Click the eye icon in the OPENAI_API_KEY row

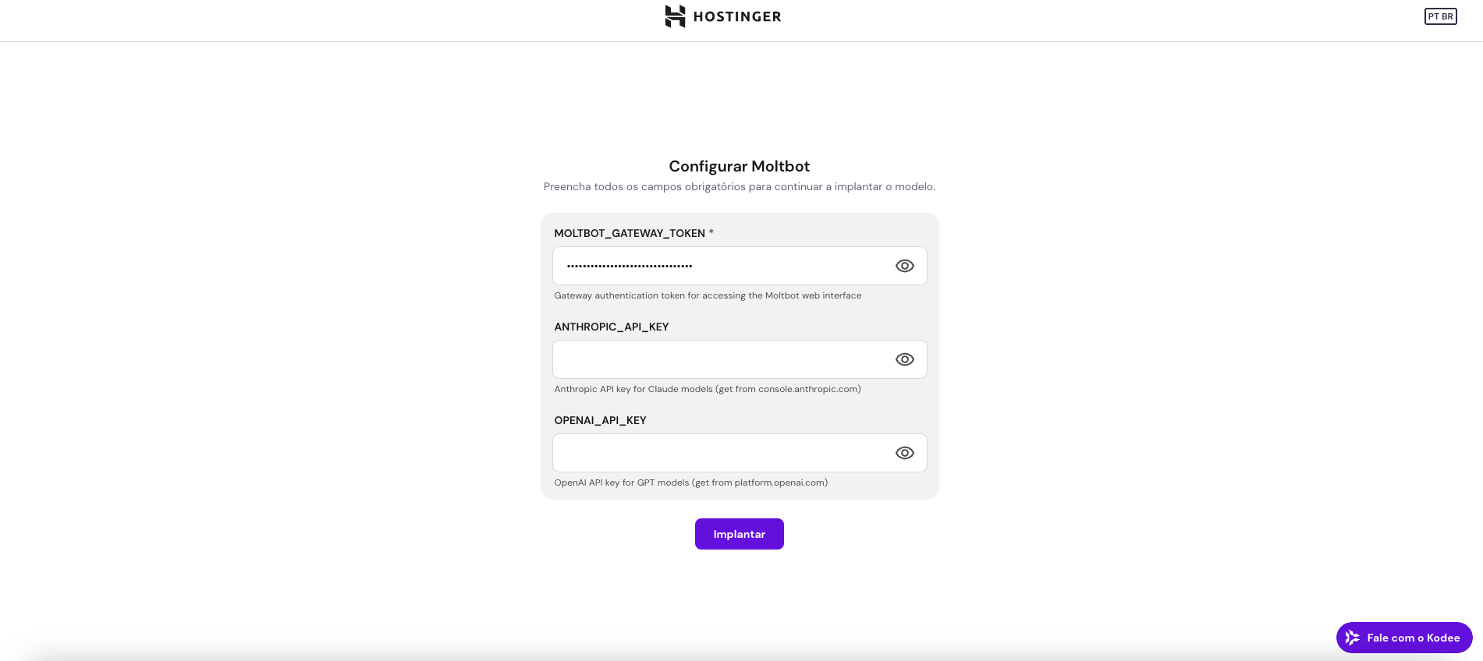tap(904, 453)
